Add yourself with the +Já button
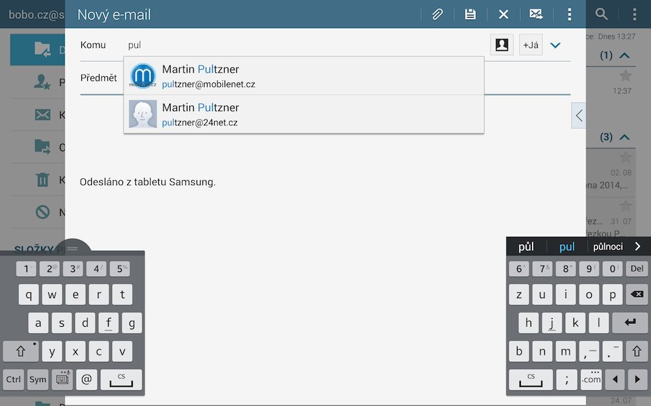This screenshot has height=406, width=651. coord(530,44)
